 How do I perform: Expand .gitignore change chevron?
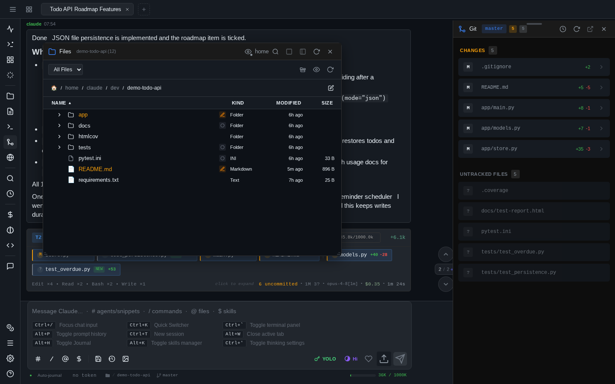pos(601,67)
